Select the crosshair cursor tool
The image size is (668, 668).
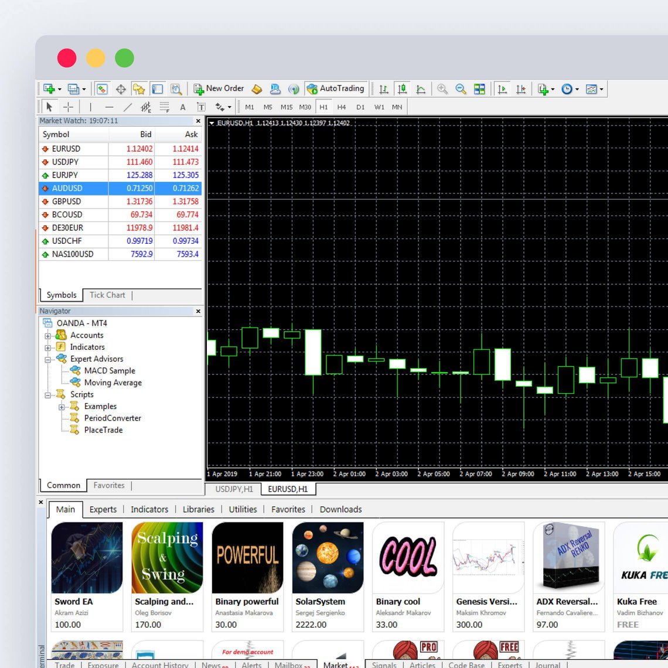click(x=68, y=107)
